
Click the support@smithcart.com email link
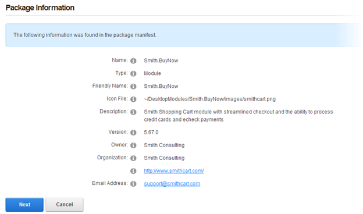(x=172, y=183)
